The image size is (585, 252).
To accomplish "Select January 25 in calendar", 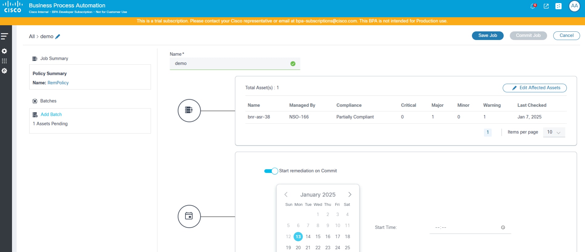I will tap(347, 248).
